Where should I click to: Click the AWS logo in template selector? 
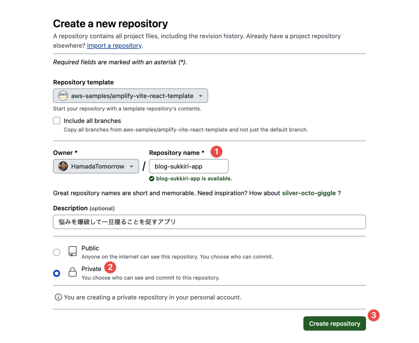pos(63,96)
